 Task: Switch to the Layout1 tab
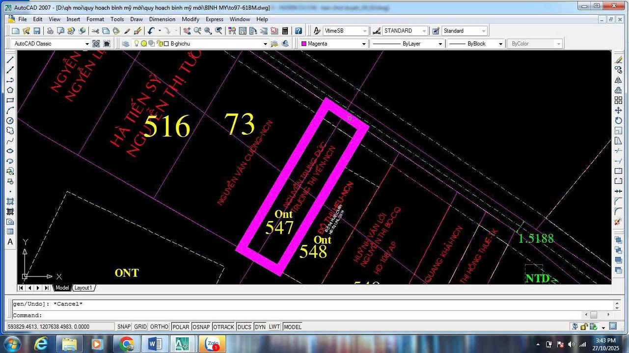click(84, 288)
